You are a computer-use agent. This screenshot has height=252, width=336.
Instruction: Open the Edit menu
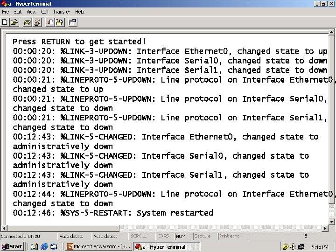[x=18, y=12]
